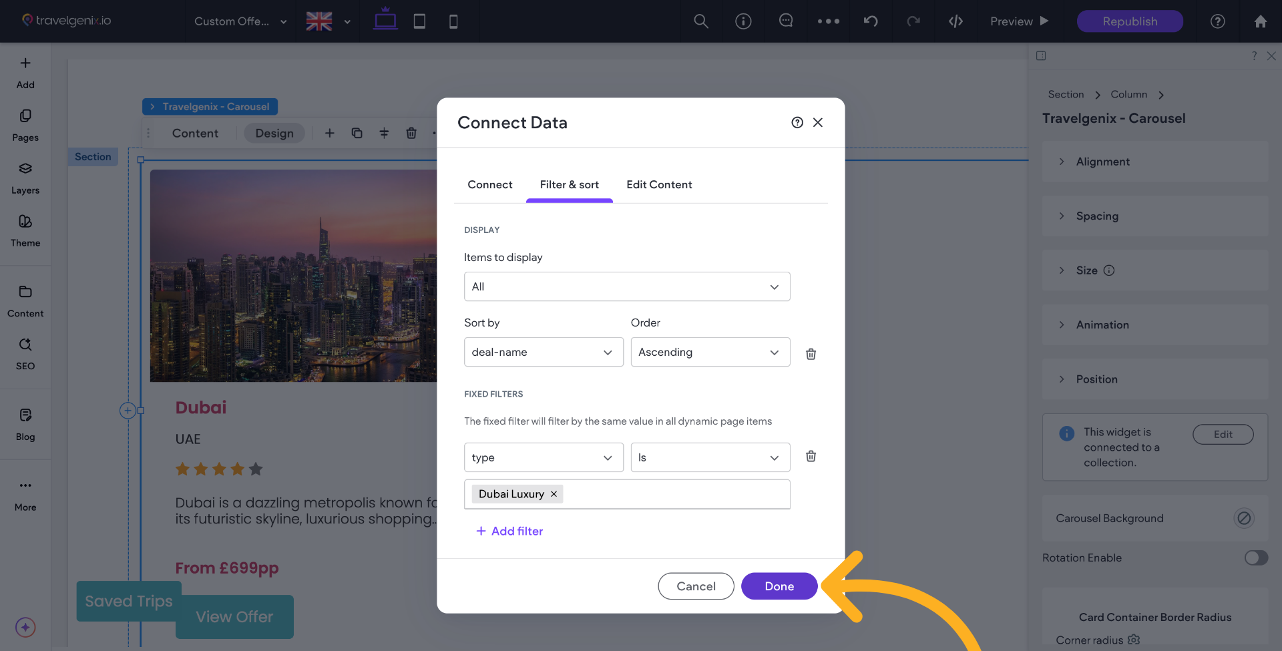Click the undo arrow in top bar

pos(871,21)
